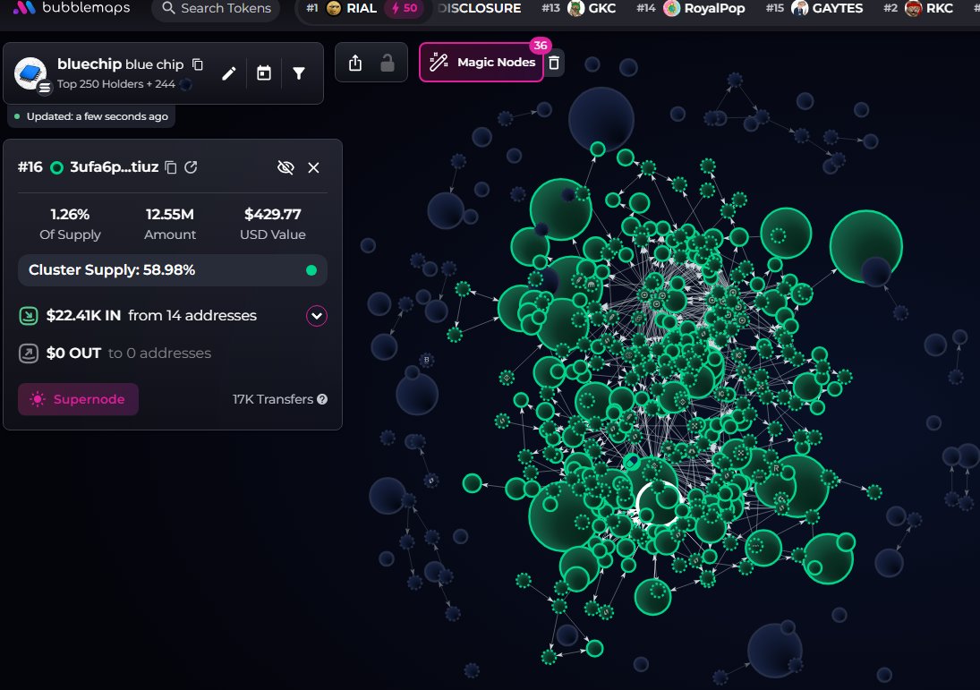Click the Search Tokens field

(x=217, y=9)
